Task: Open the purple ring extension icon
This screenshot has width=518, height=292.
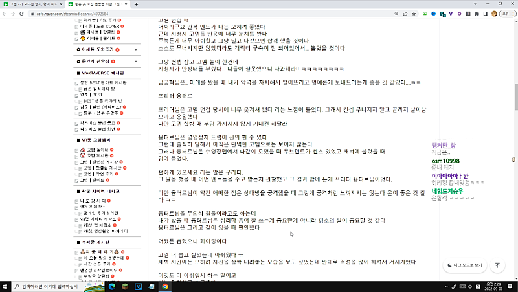Action: (459, 14)
